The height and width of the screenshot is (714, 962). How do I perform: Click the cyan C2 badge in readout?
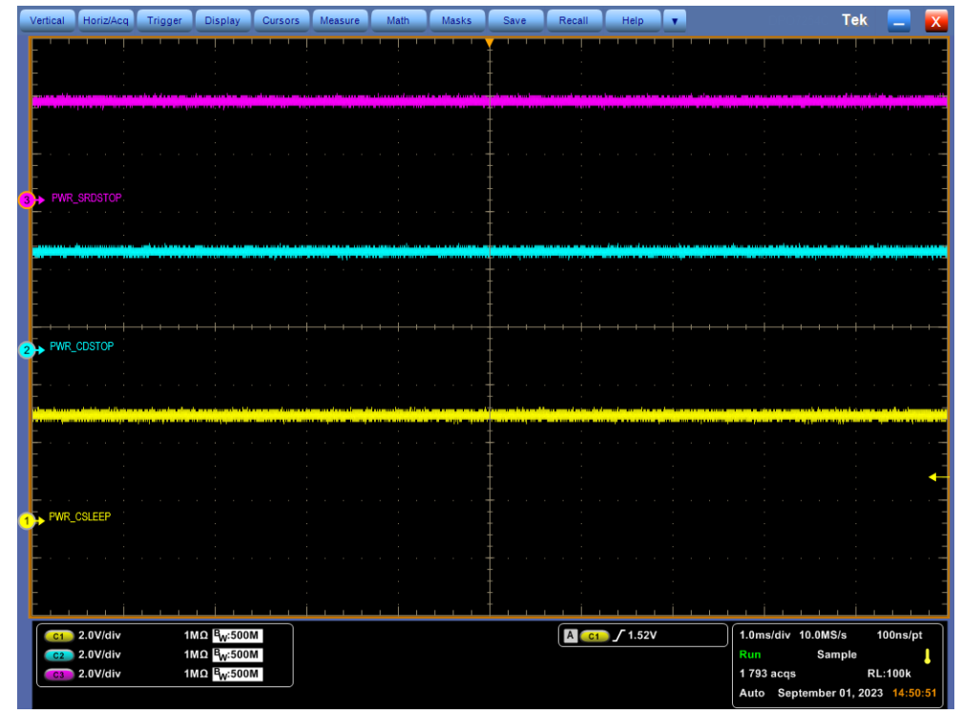pos(57,655)
